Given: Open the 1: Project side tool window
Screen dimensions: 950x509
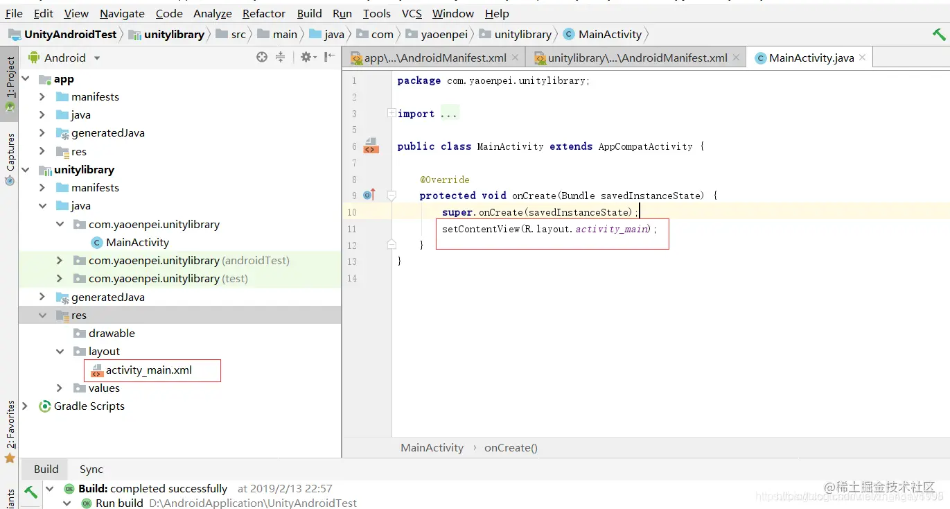Looking at the screenshot, I should click(x=10, y=83).
